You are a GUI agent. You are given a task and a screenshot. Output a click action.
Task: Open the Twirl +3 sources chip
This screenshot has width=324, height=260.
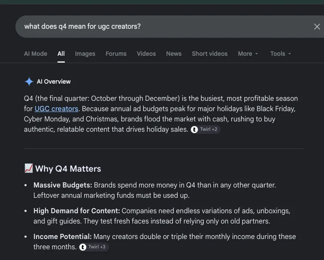94,247
